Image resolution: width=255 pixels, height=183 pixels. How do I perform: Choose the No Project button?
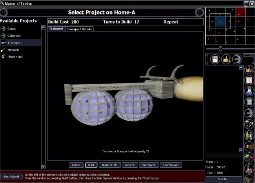149,165
